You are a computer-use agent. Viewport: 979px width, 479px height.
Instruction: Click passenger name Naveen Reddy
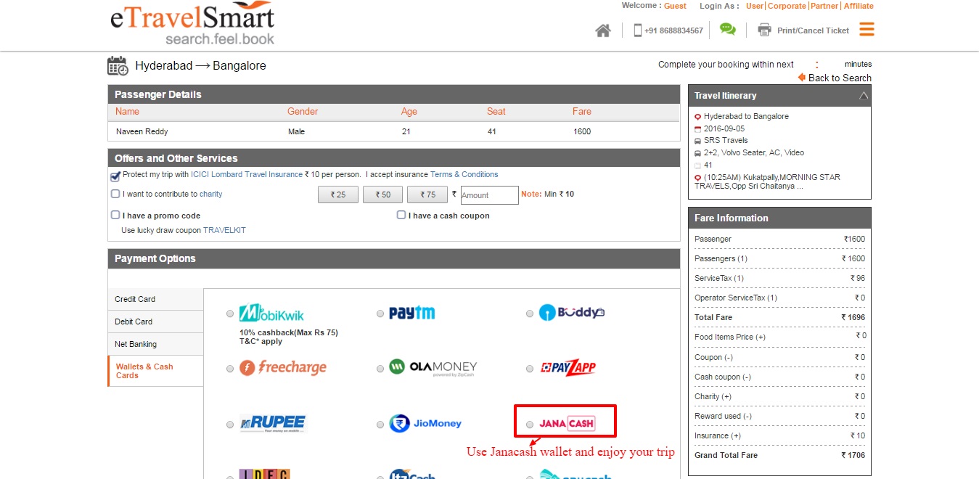(x=142, y=131)
